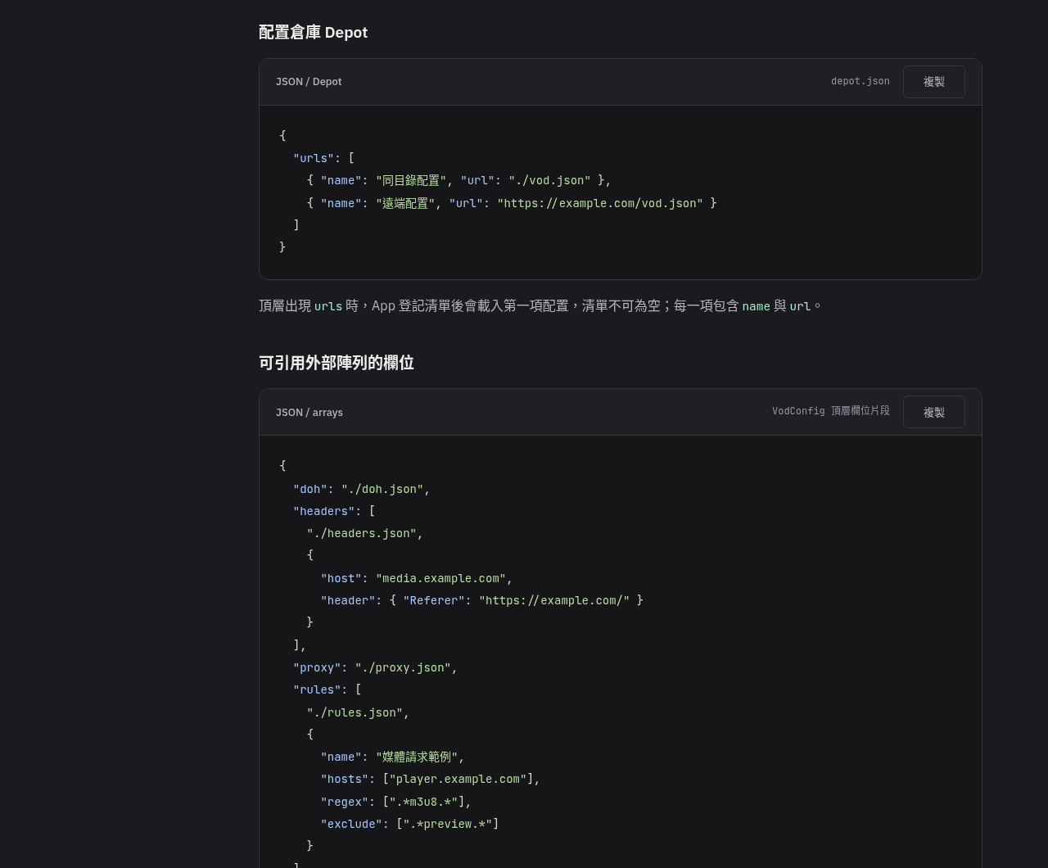Click the "https://example.com/" Referer value

pos(554,600)
